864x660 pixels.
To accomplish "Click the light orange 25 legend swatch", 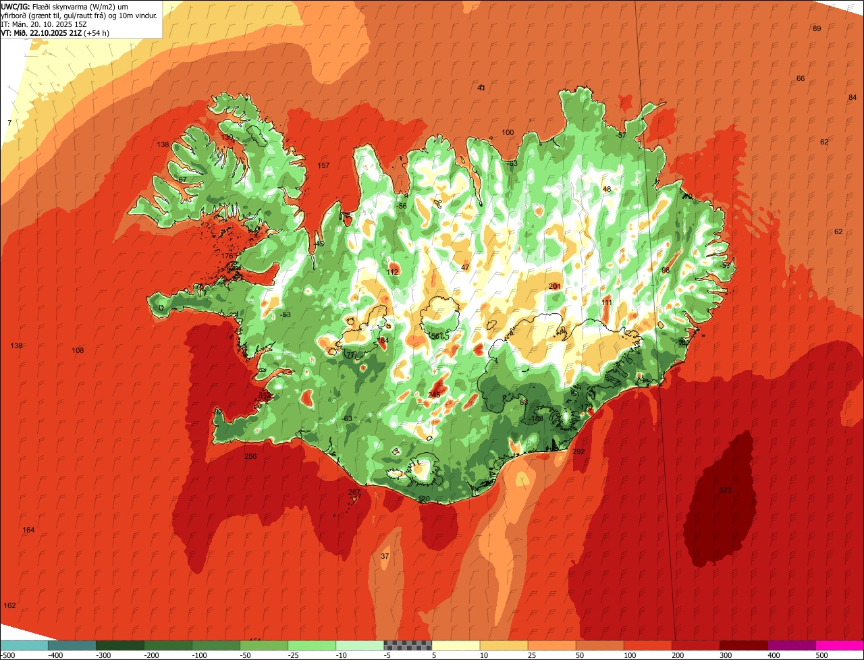I will coord(551,645).
